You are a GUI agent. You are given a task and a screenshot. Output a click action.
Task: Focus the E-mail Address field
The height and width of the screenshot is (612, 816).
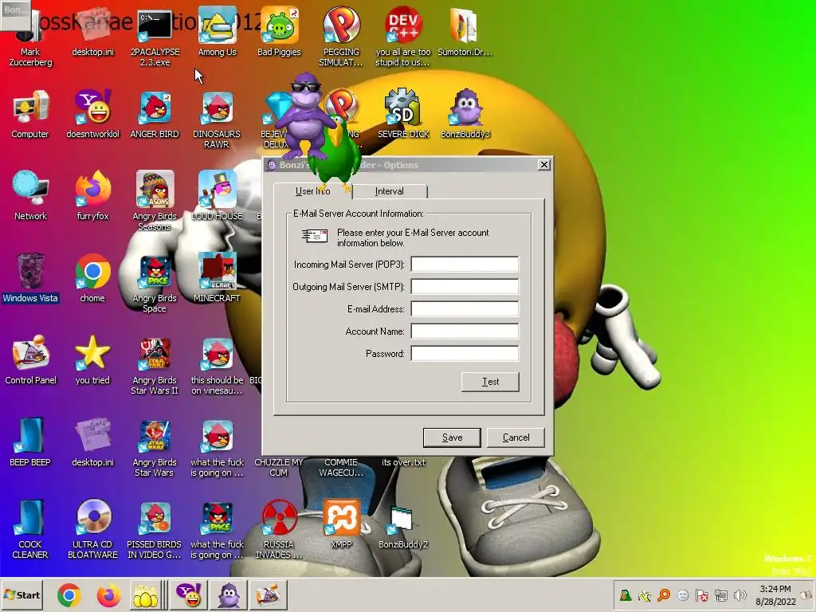pyautogui.click(x=465, y=309)
